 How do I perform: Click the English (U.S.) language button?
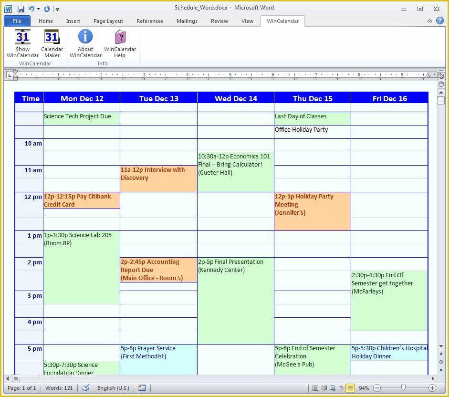coord(113,388)
